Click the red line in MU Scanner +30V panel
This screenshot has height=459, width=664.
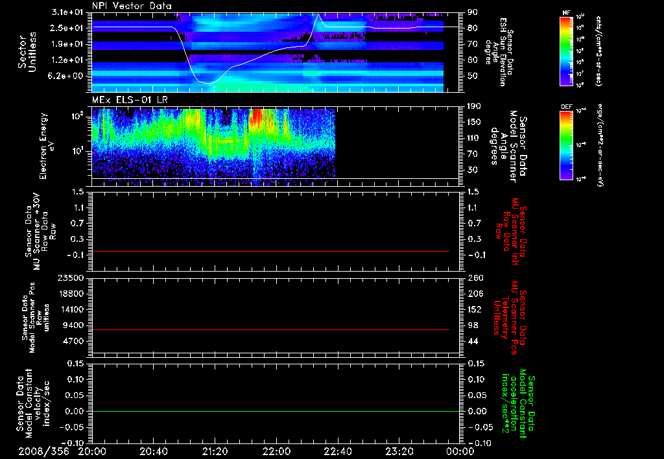(x=270, y=251)
